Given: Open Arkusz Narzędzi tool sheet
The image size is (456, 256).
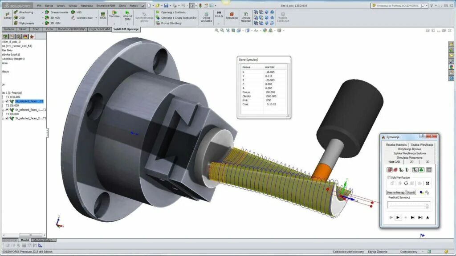Looking at the screenshot, I should pyautogui.click(x=246, y=17).
